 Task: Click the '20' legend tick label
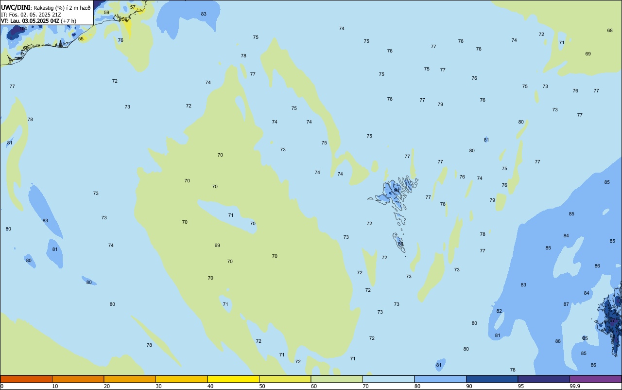(107, 386)
